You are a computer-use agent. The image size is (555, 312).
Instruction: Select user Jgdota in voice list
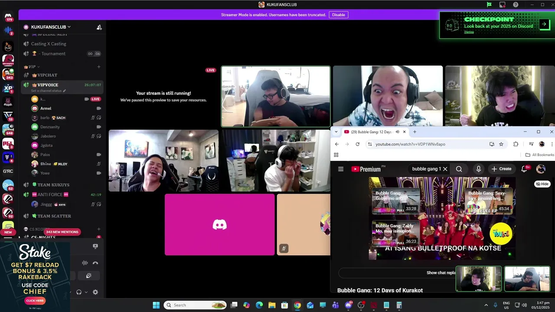46,146
